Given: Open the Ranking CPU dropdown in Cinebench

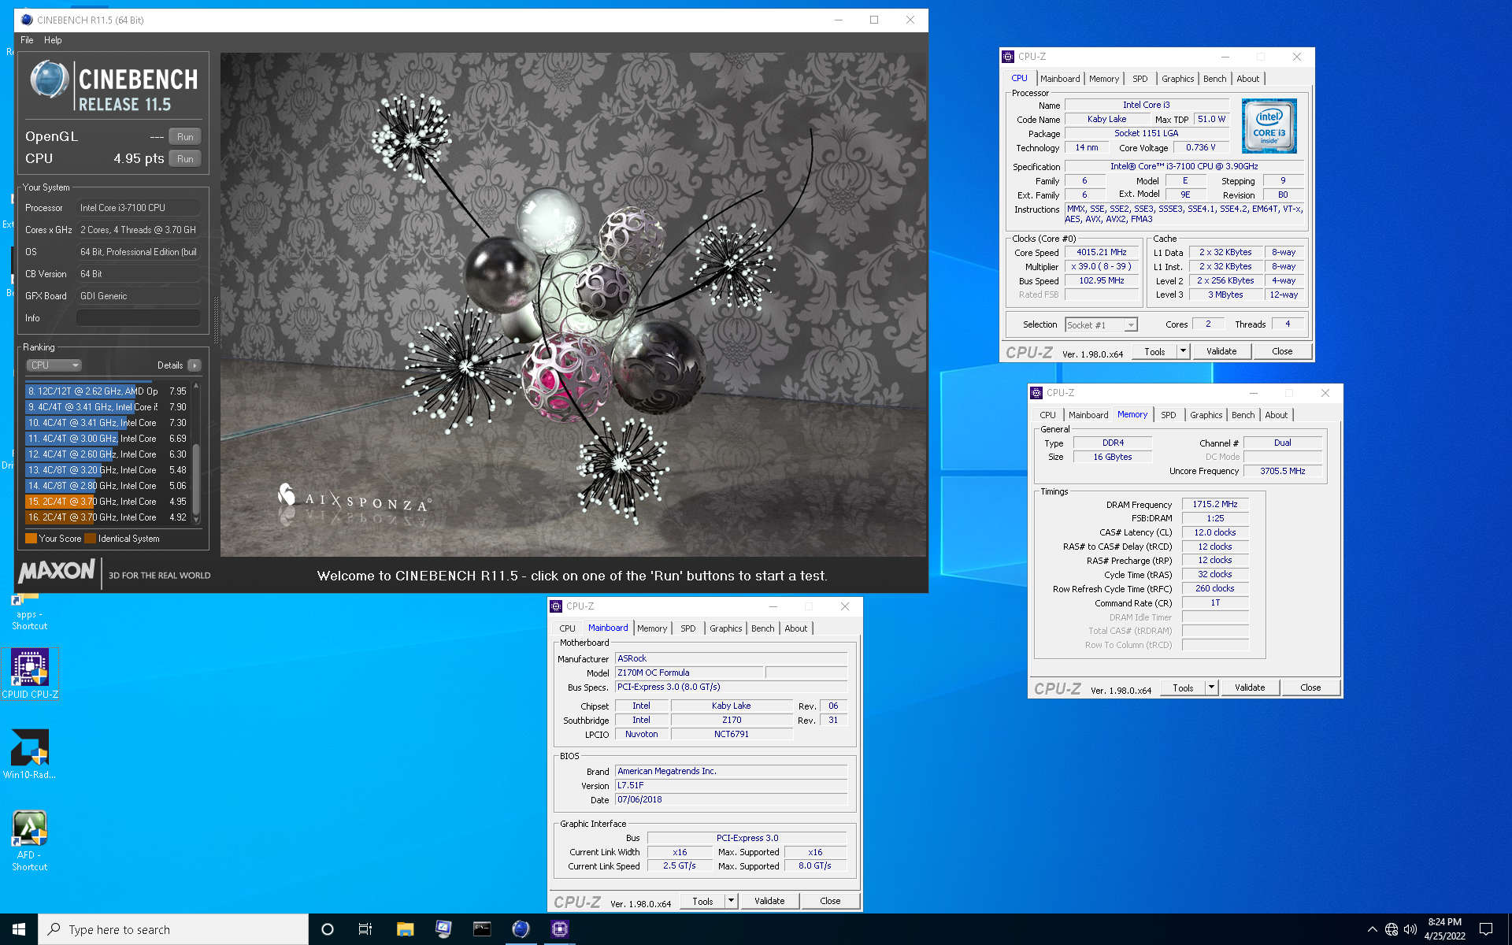Looking at the screenshot, I should (54, 365).
